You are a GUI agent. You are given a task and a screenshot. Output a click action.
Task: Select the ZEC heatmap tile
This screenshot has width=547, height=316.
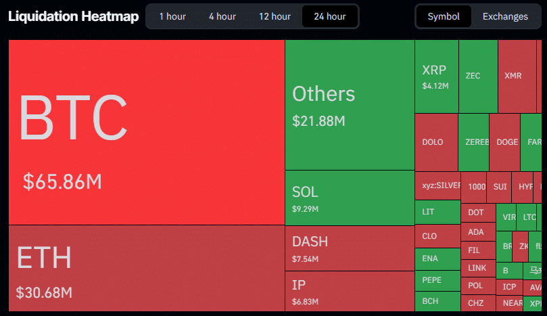click(x=478, y=76)
